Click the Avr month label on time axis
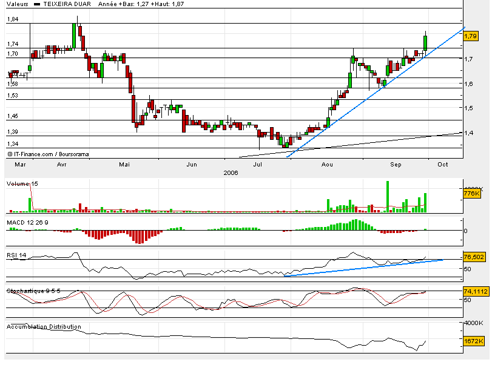492x365 pixels. (62, 165)
